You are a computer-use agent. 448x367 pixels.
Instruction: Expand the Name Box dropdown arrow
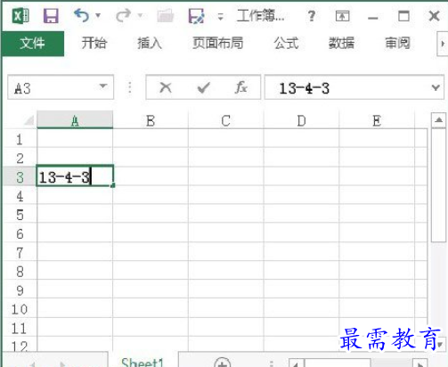pyautogui.click(x=103, y=86)
